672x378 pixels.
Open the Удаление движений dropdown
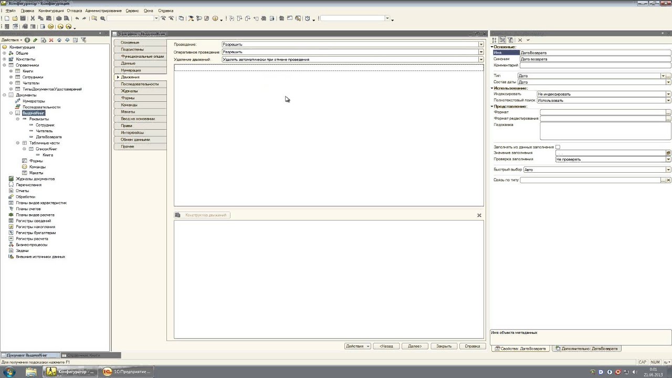click(481, 59)
